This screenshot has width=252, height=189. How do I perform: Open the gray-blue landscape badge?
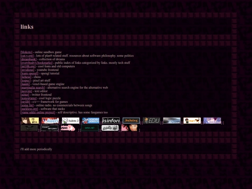[172, 120]
